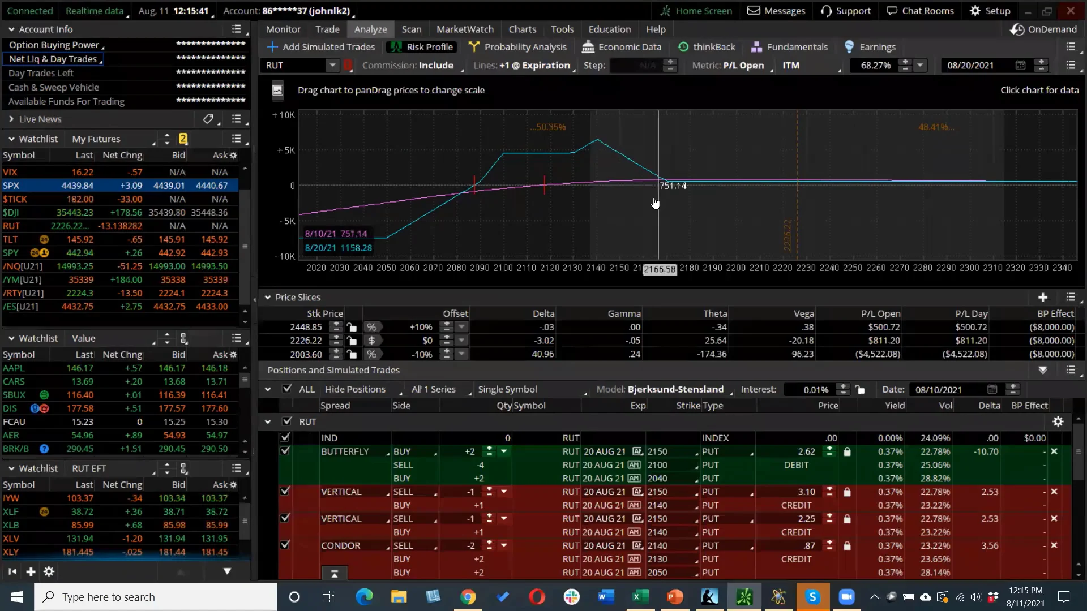Open Earnings tool

870,47
